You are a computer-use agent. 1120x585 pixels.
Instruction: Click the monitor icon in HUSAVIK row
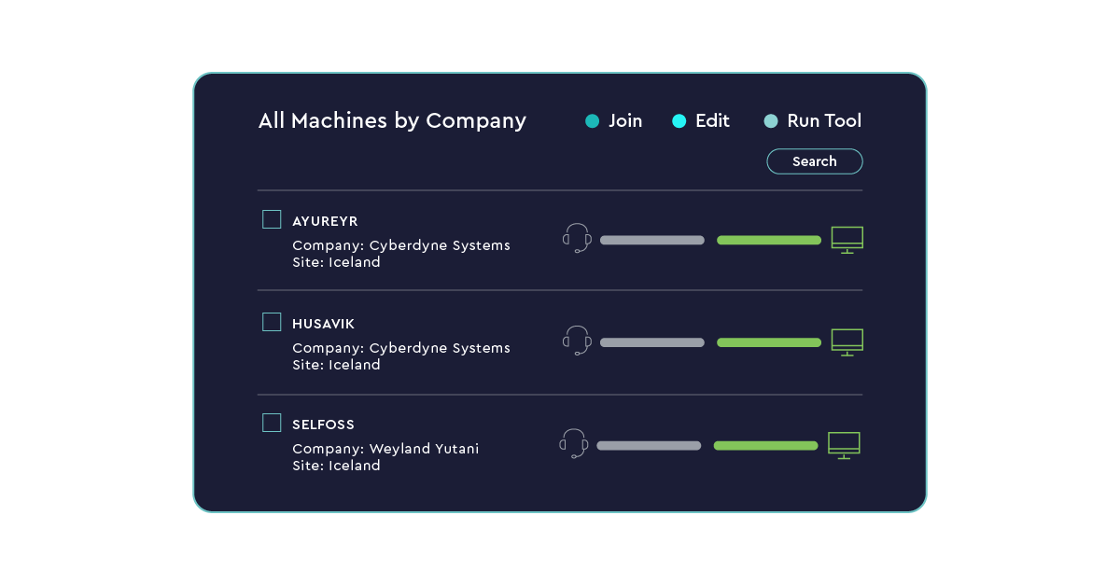coord(847,341)
